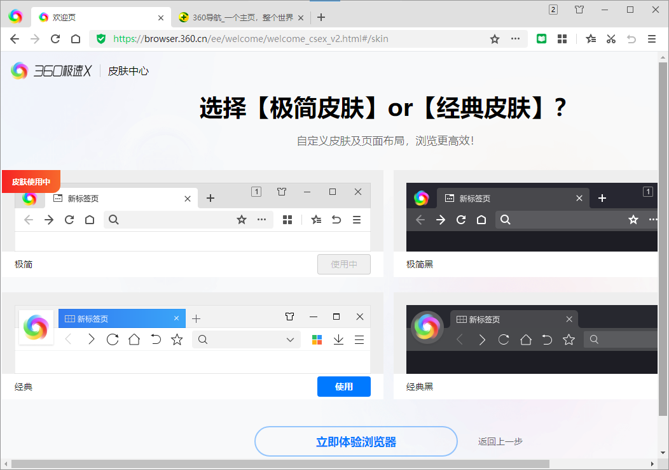669x470 pixels.
Task: Switch to the 欢迎页 tab
Action: (x=101, y=18)
